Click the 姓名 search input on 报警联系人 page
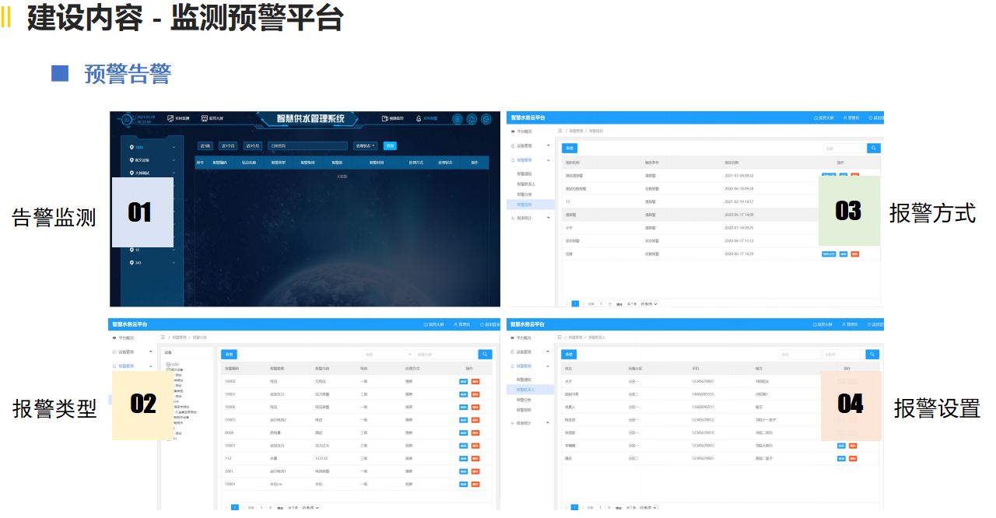Screen dimensions: 996x518 coord(800,354)
